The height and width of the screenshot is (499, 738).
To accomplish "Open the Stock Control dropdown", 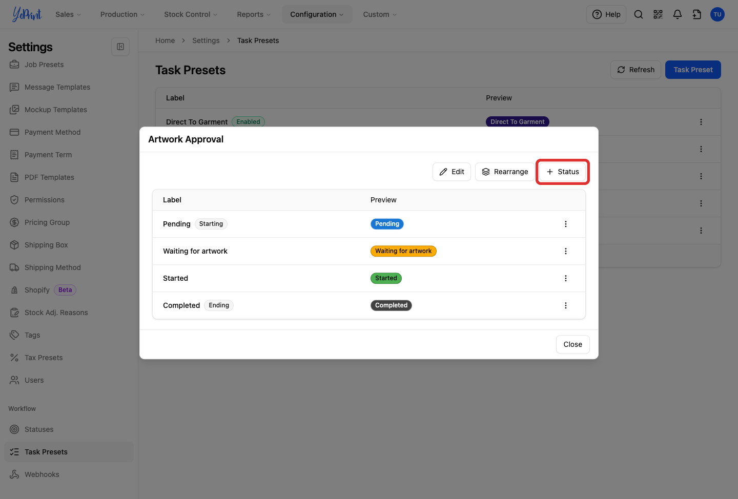I will coord(191,14).
